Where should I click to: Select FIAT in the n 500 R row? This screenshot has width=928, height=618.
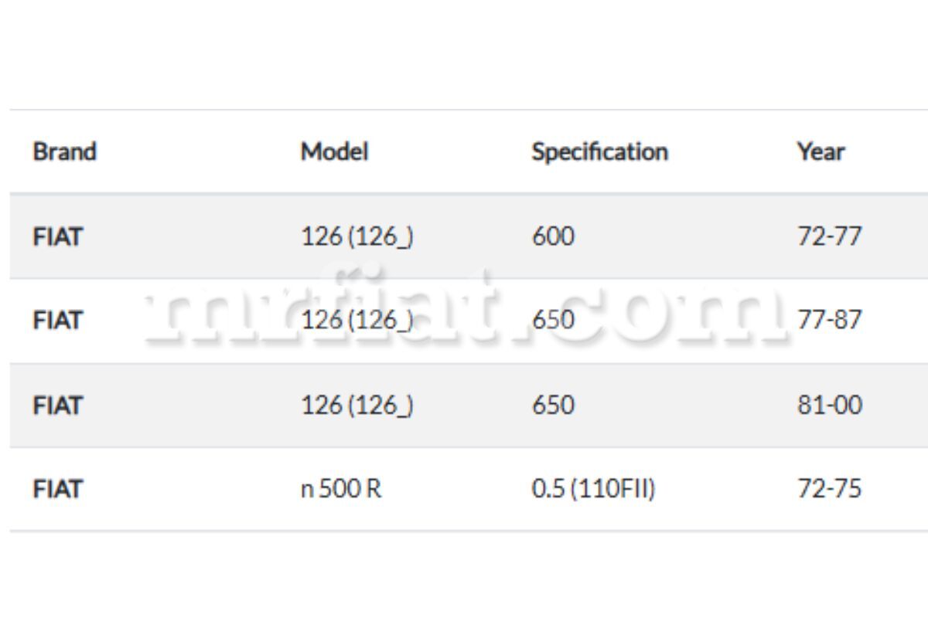[x=57, y=489]
